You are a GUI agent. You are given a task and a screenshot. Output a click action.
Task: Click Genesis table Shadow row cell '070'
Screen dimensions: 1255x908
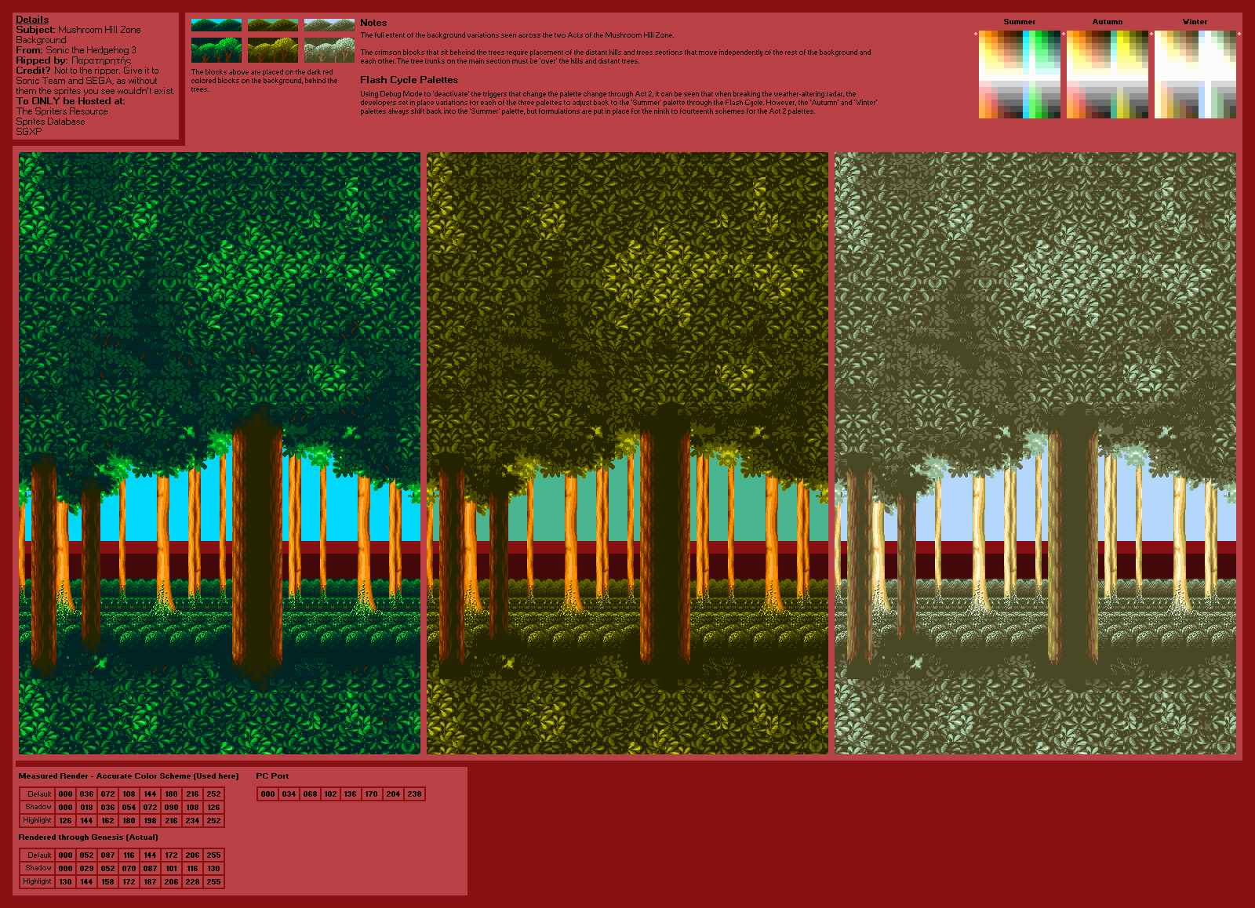pos(129,869)
